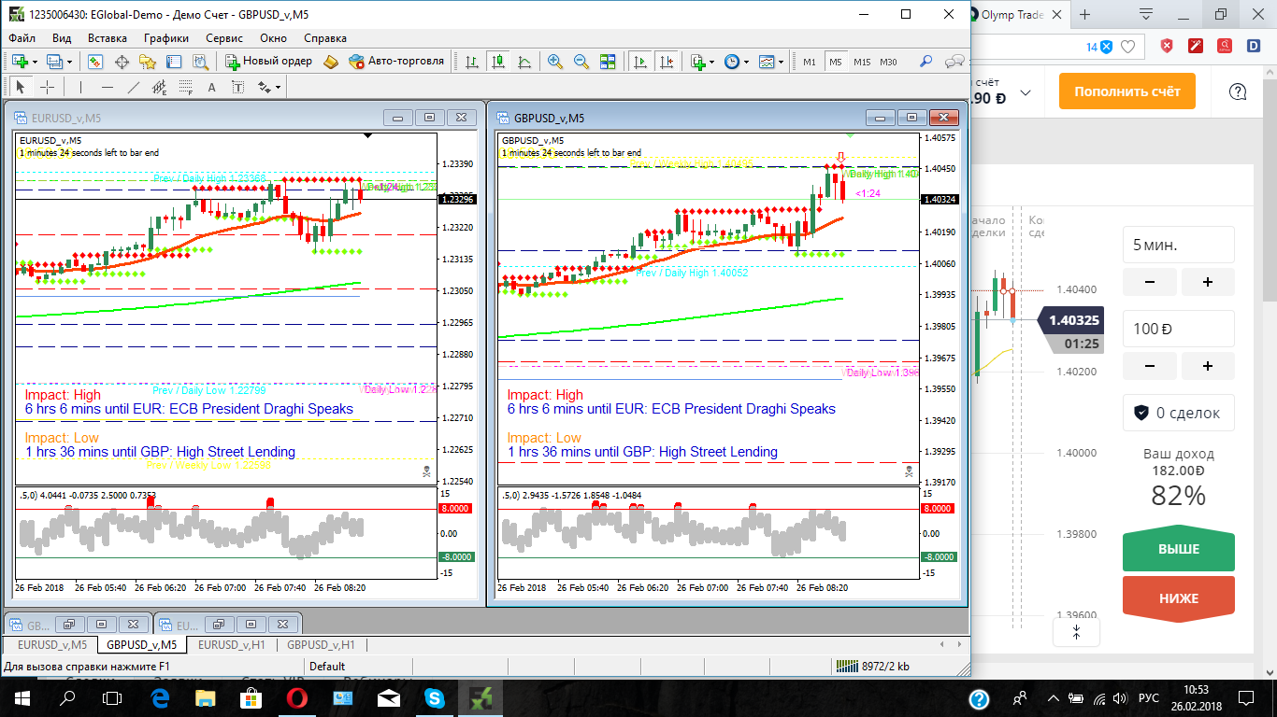
Task: Switch to candlestick chart display
Action: click(x=498, y=62)
